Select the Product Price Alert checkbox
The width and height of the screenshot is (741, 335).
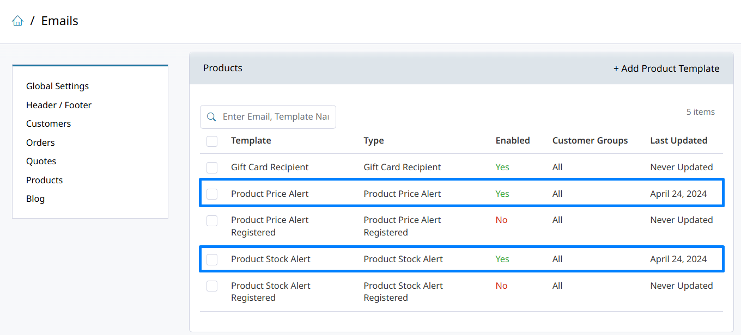click(212, 194)
